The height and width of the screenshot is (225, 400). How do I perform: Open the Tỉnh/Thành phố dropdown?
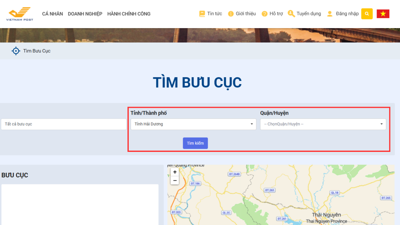(x=193, y=124)
